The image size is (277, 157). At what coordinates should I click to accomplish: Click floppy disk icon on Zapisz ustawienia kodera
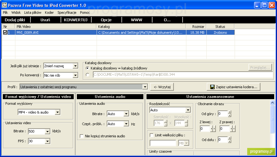coord(212,87)
